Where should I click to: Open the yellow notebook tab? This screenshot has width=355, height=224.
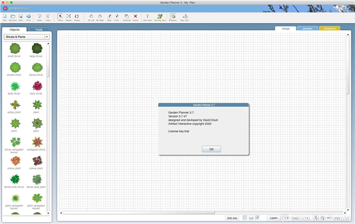coord(330,28)
